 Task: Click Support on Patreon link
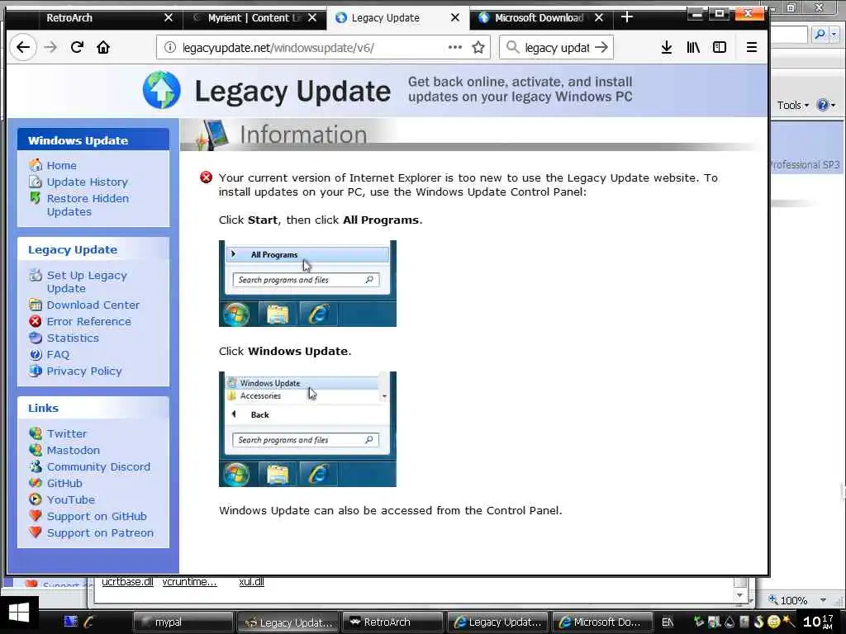coord(100,533)
